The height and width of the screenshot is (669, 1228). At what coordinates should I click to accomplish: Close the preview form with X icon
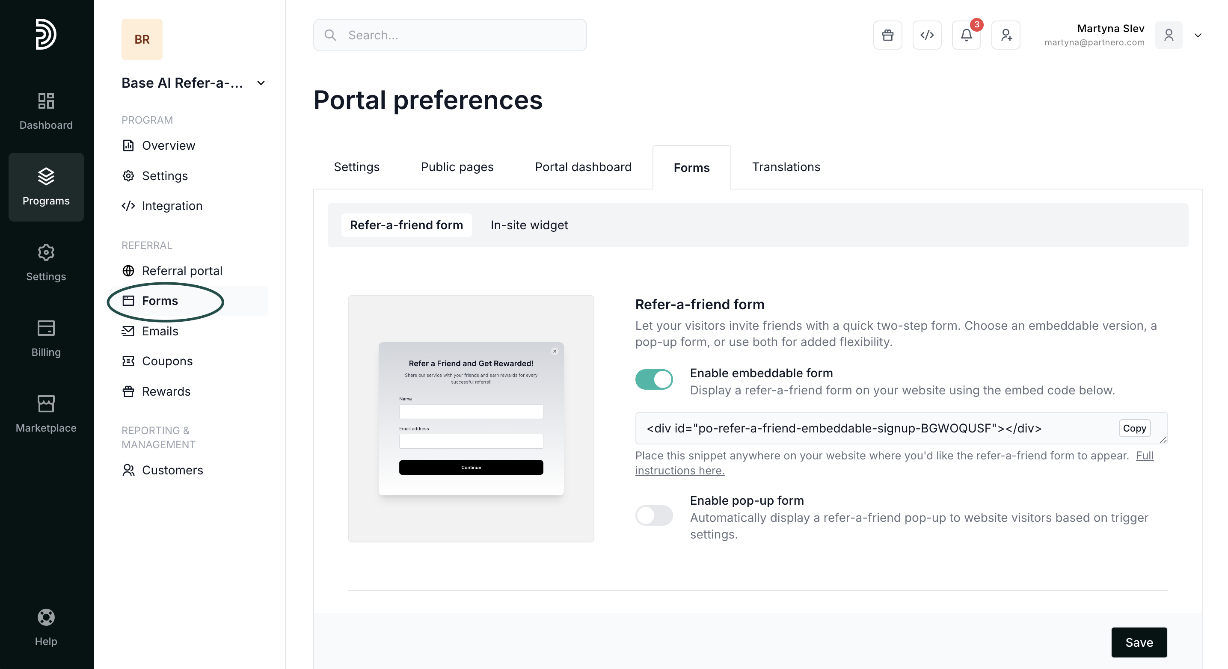point(555,351)
